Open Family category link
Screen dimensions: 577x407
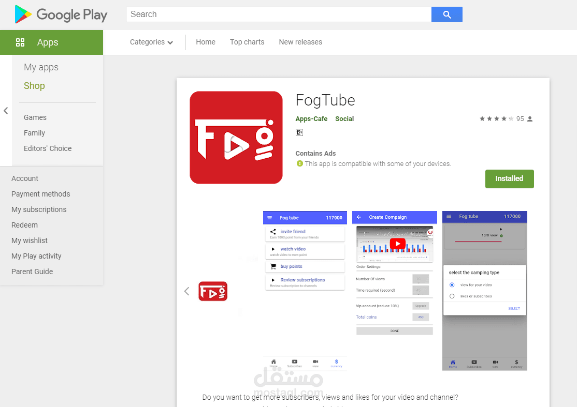(34, 133)
